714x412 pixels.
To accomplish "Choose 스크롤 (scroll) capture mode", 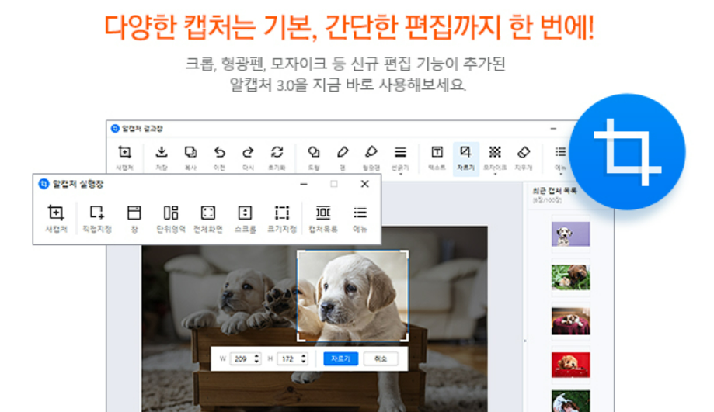I will 245,218.
